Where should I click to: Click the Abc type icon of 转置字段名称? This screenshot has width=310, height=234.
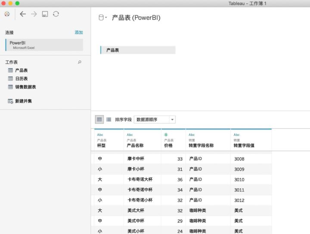pos(192,135)
